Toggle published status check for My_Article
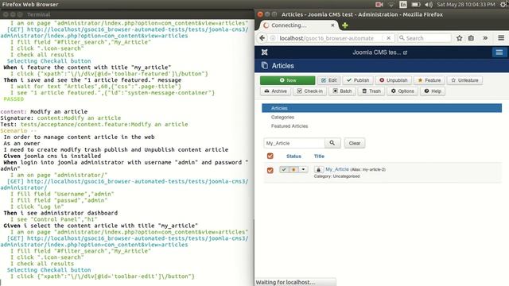This screenshot has width=509, height=286. pos(284,169)
